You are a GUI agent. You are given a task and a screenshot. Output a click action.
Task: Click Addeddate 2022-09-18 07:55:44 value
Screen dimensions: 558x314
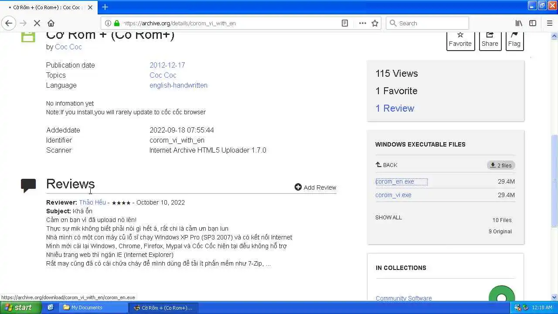tap(182, 130)
